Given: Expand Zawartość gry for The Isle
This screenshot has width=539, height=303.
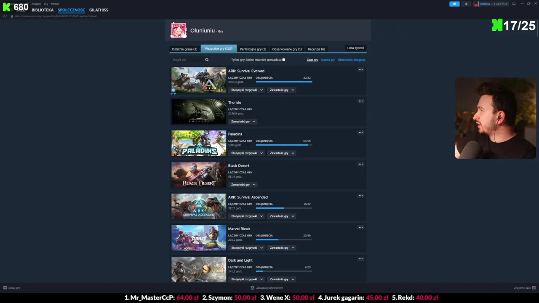Looking at the screenshot, I should 243,122.
